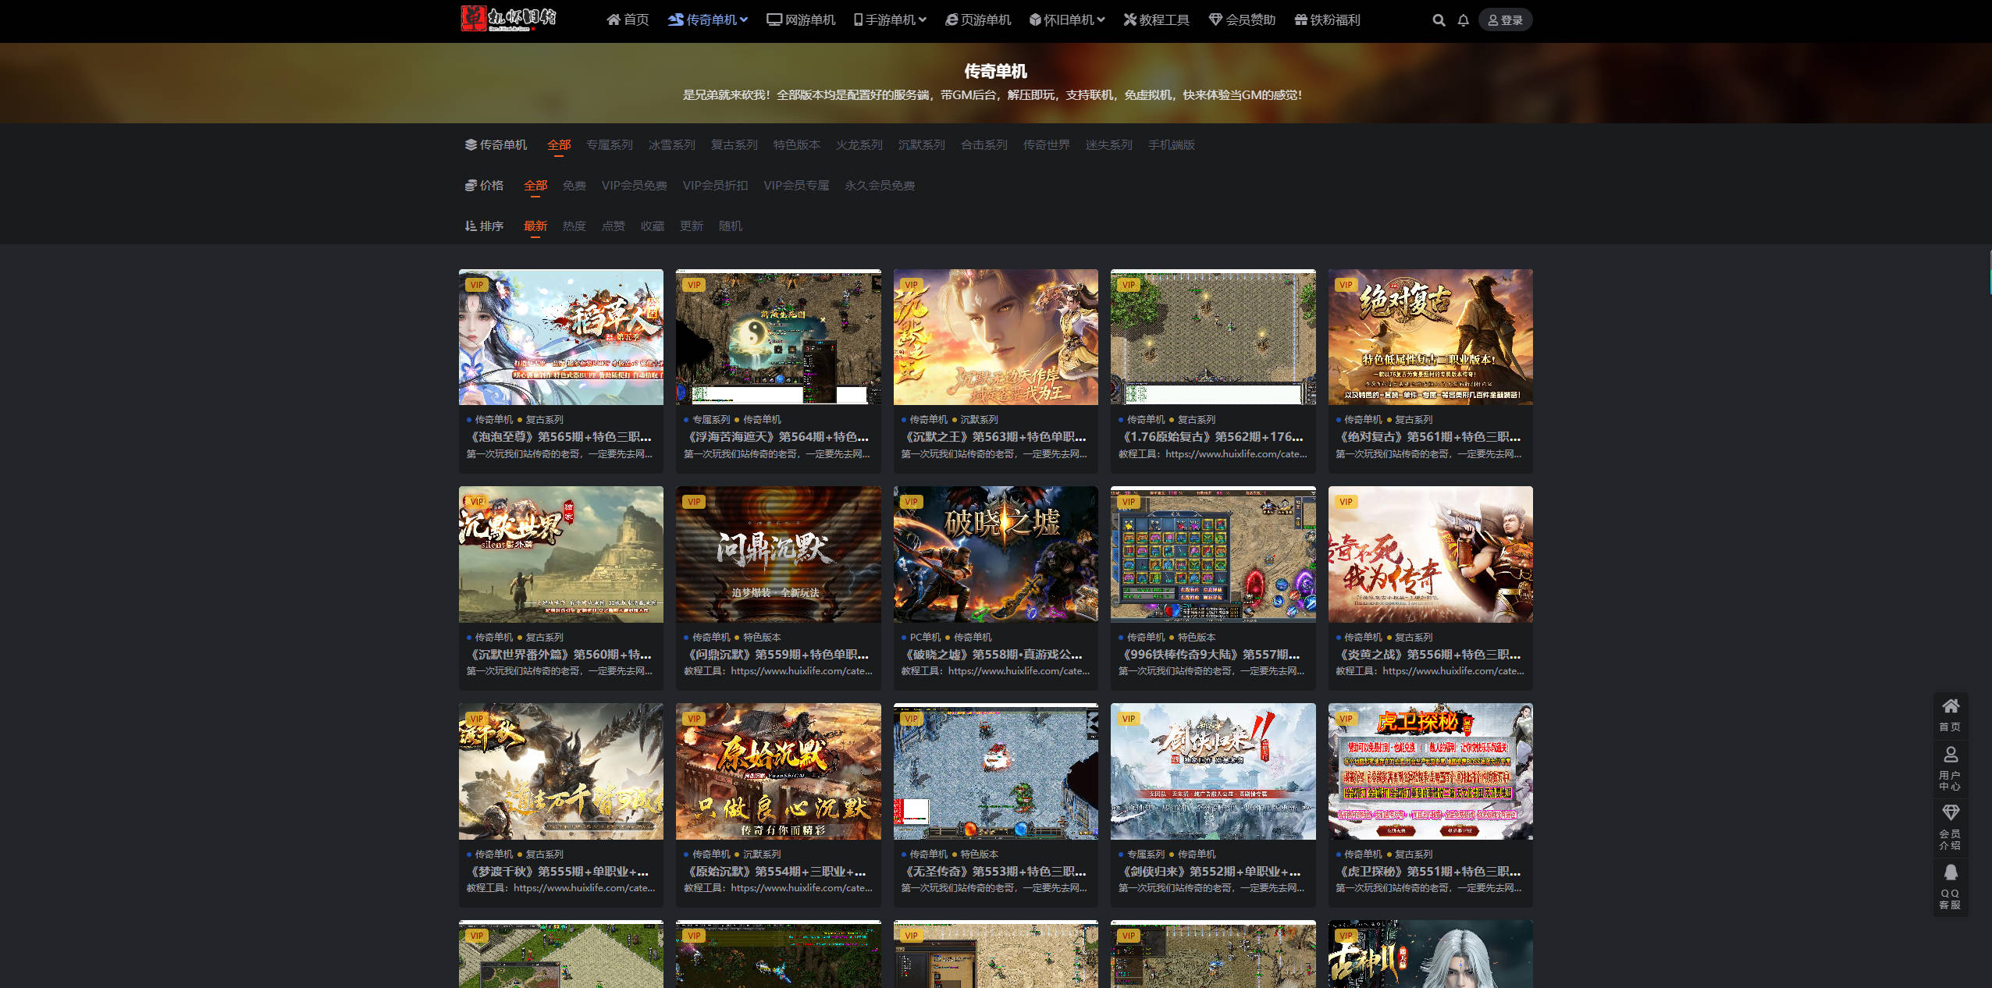The width and height of the screenshot is (1992, 988).
Task: Click the site logo in header
Action: (508, 19)
